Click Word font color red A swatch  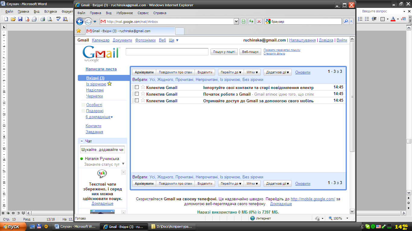coord(393,19)
